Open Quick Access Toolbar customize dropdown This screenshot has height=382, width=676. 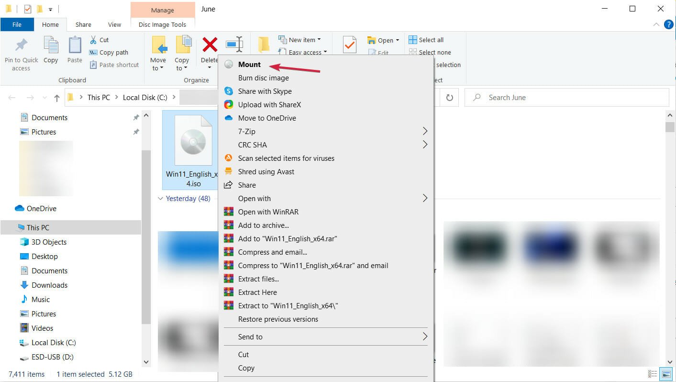pyautogui.click(x=50, y=9)
